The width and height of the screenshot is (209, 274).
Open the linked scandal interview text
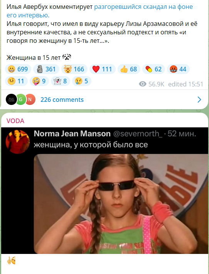(x=100, y=11)
